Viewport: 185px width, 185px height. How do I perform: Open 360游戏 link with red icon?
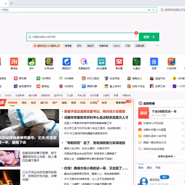[x=66, y=86]
